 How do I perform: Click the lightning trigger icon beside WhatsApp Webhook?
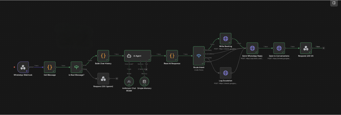click(14, 67)
